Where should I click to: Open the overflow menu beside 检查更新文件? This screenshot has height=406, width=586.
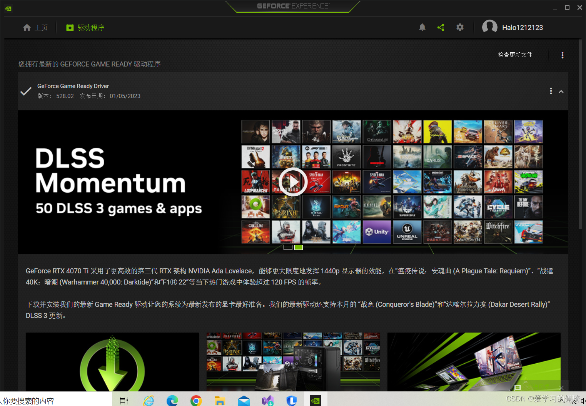point(562,55)
